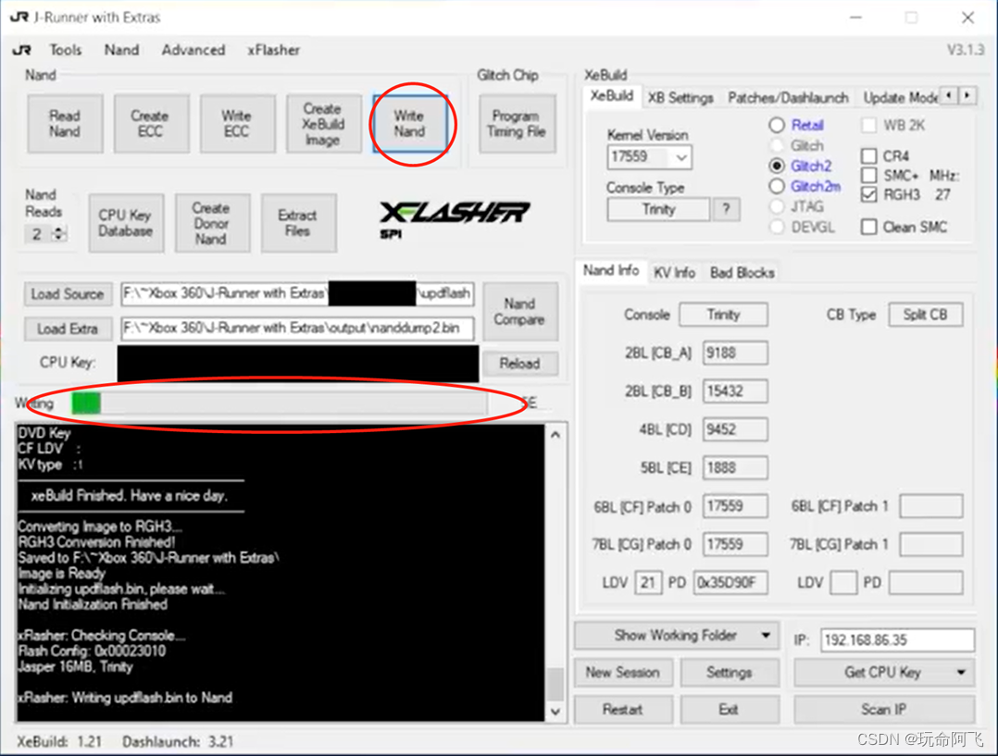Click Create Donor Nand button
The width and height of the screenshot is (998, 756).
click(212, 223)
